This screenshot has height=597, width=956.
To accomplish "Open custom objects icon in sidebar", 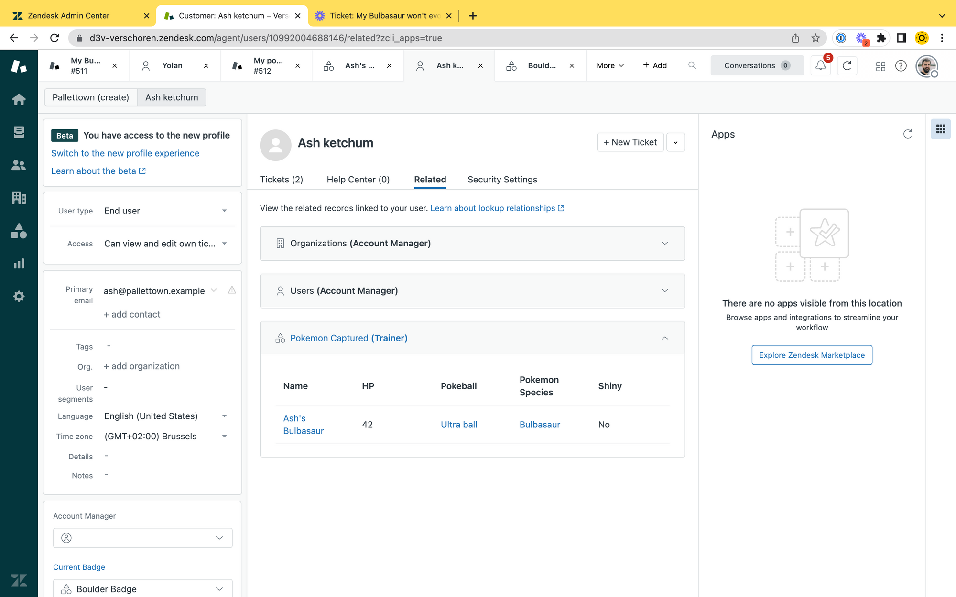I will [x=19, y=231].
